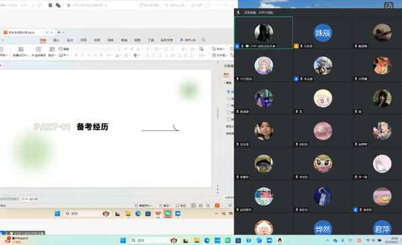The width and height of the screenshot is (402, 245).
Task: Switch to the 插入 ribbon tab
Action: point(56,40)
